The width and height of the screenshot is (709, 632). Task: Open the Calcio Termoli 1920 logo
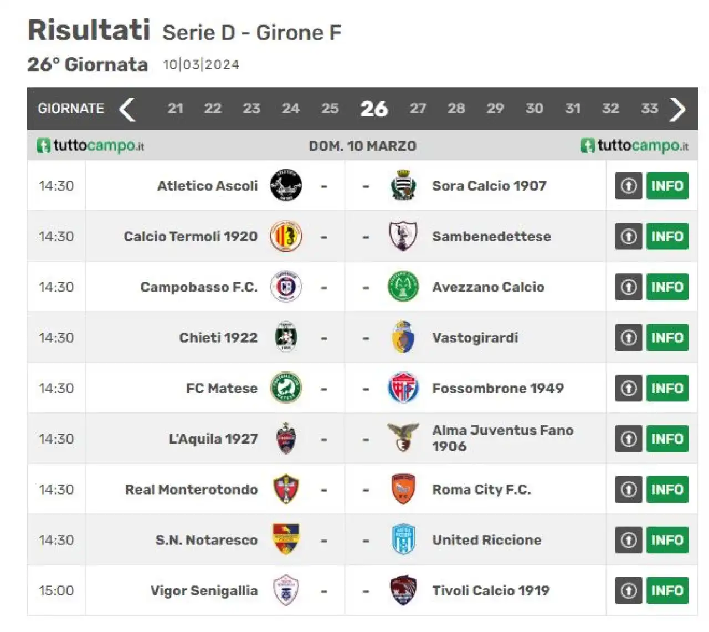point(286,236)
